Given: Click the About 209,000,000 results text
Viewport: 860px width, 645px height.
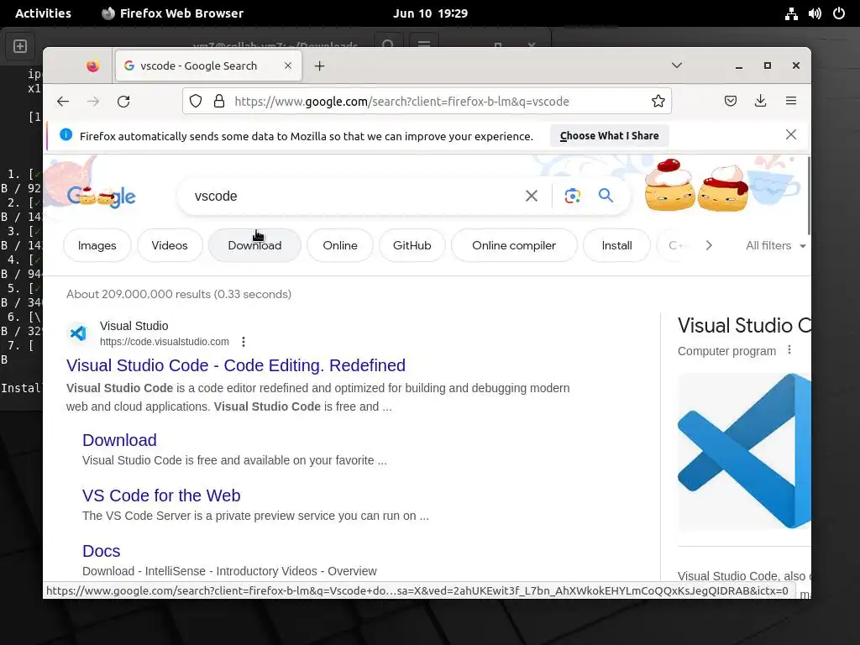Looking at the screenshot, I should 179,294.
